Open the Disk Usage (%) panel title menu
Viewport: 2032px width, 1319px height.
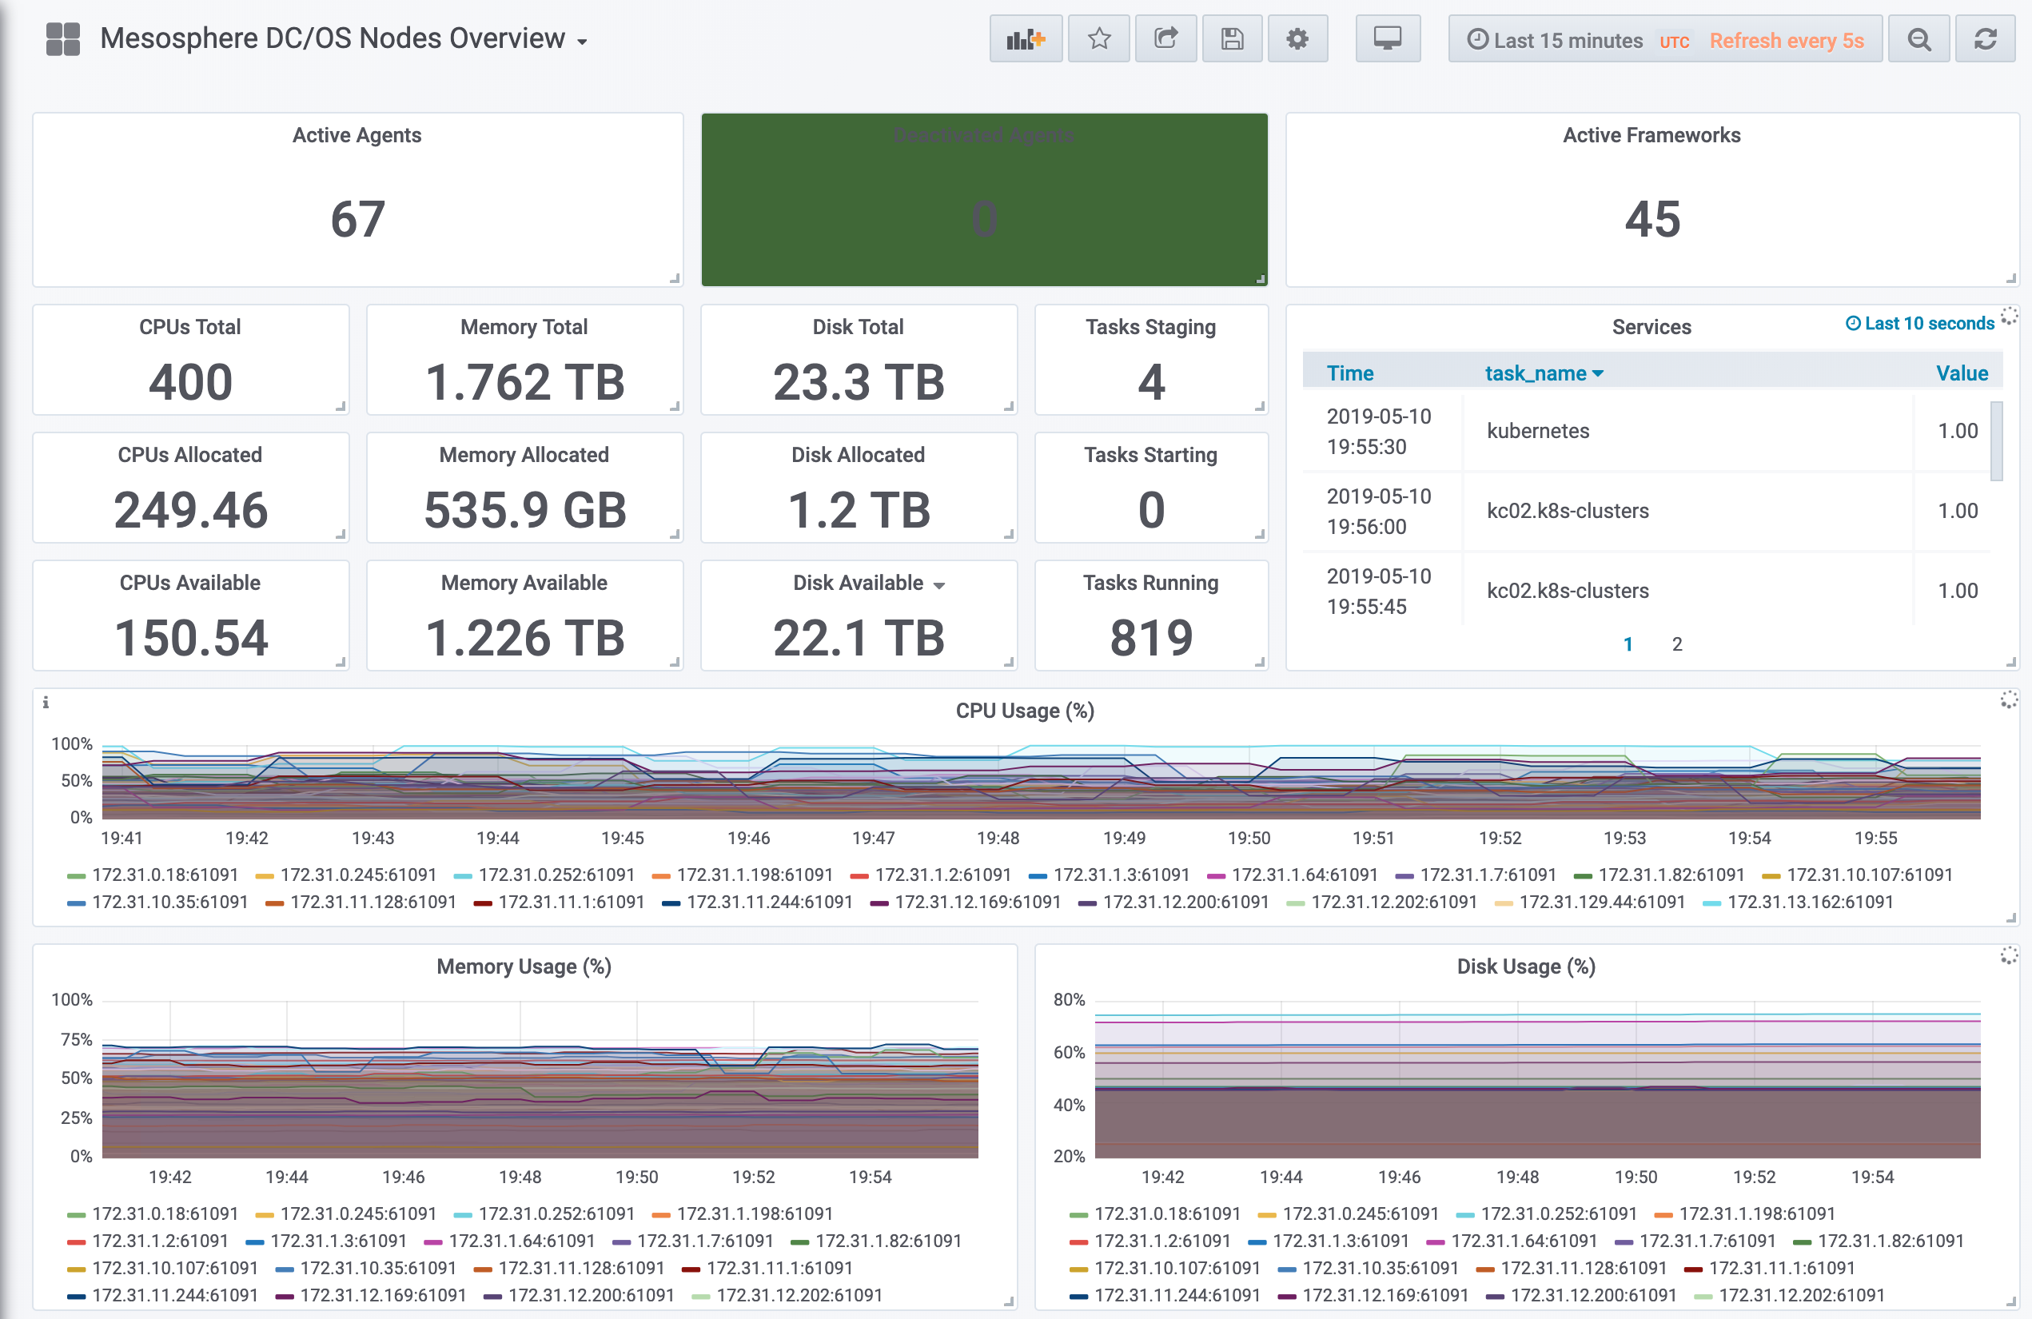[x=1526, y=966]
